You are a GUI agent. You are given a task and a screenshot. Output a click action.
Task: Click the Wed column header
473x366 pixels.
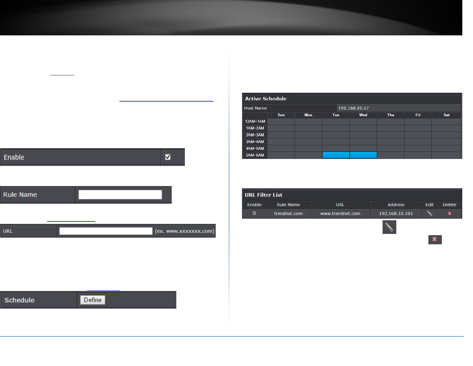click(363, 115)
